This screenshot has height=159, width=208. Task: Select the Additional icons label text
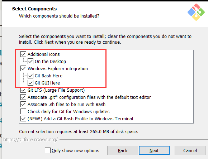(44, 54)
